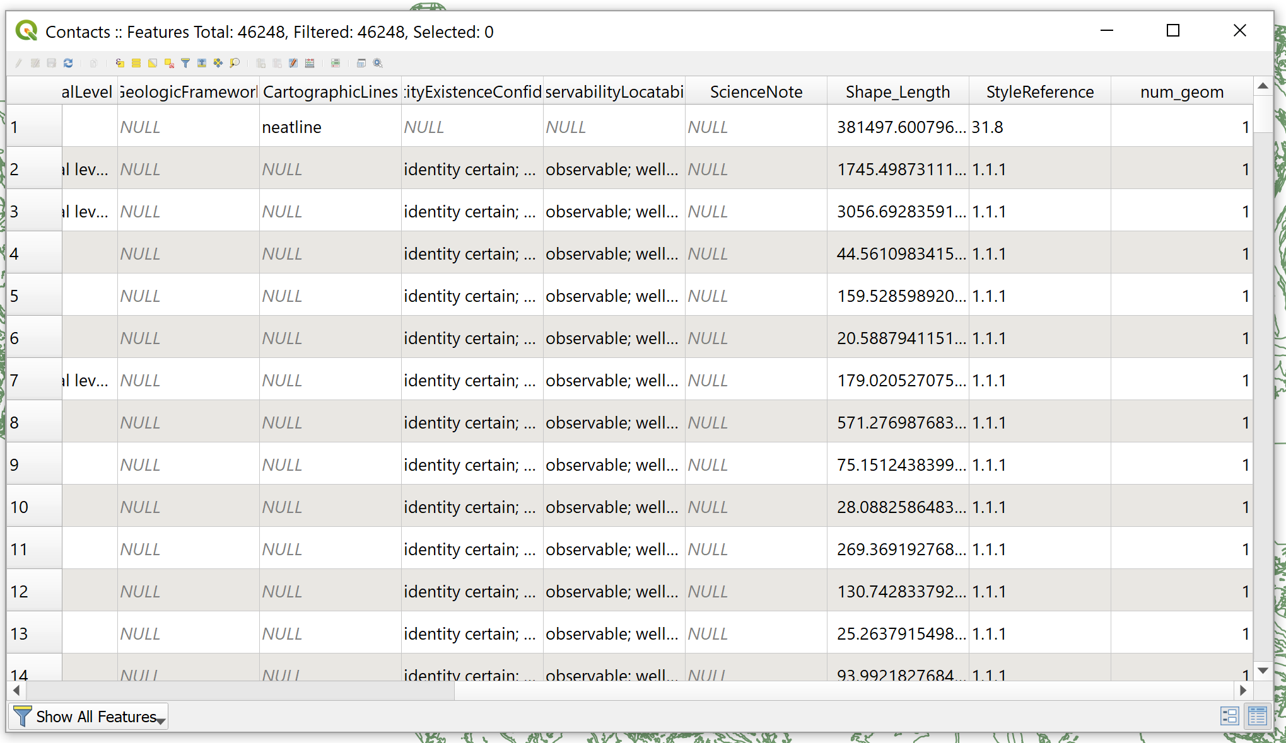The image size is (1286, 743).
Task: Reload the attribute table
Action: (x=68, y=63)
